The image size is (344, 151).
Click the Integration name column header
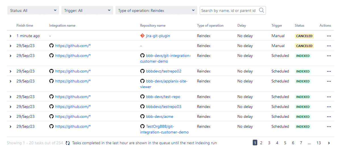pos(62,25)
